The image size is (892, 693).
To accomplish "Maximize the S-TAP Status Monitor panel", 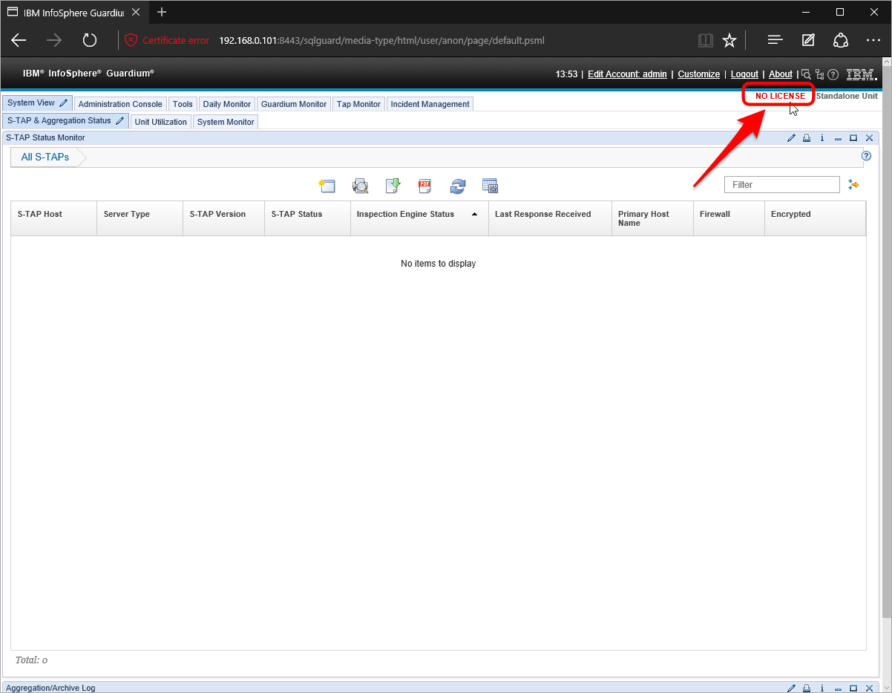I will (x=853, y=138).
